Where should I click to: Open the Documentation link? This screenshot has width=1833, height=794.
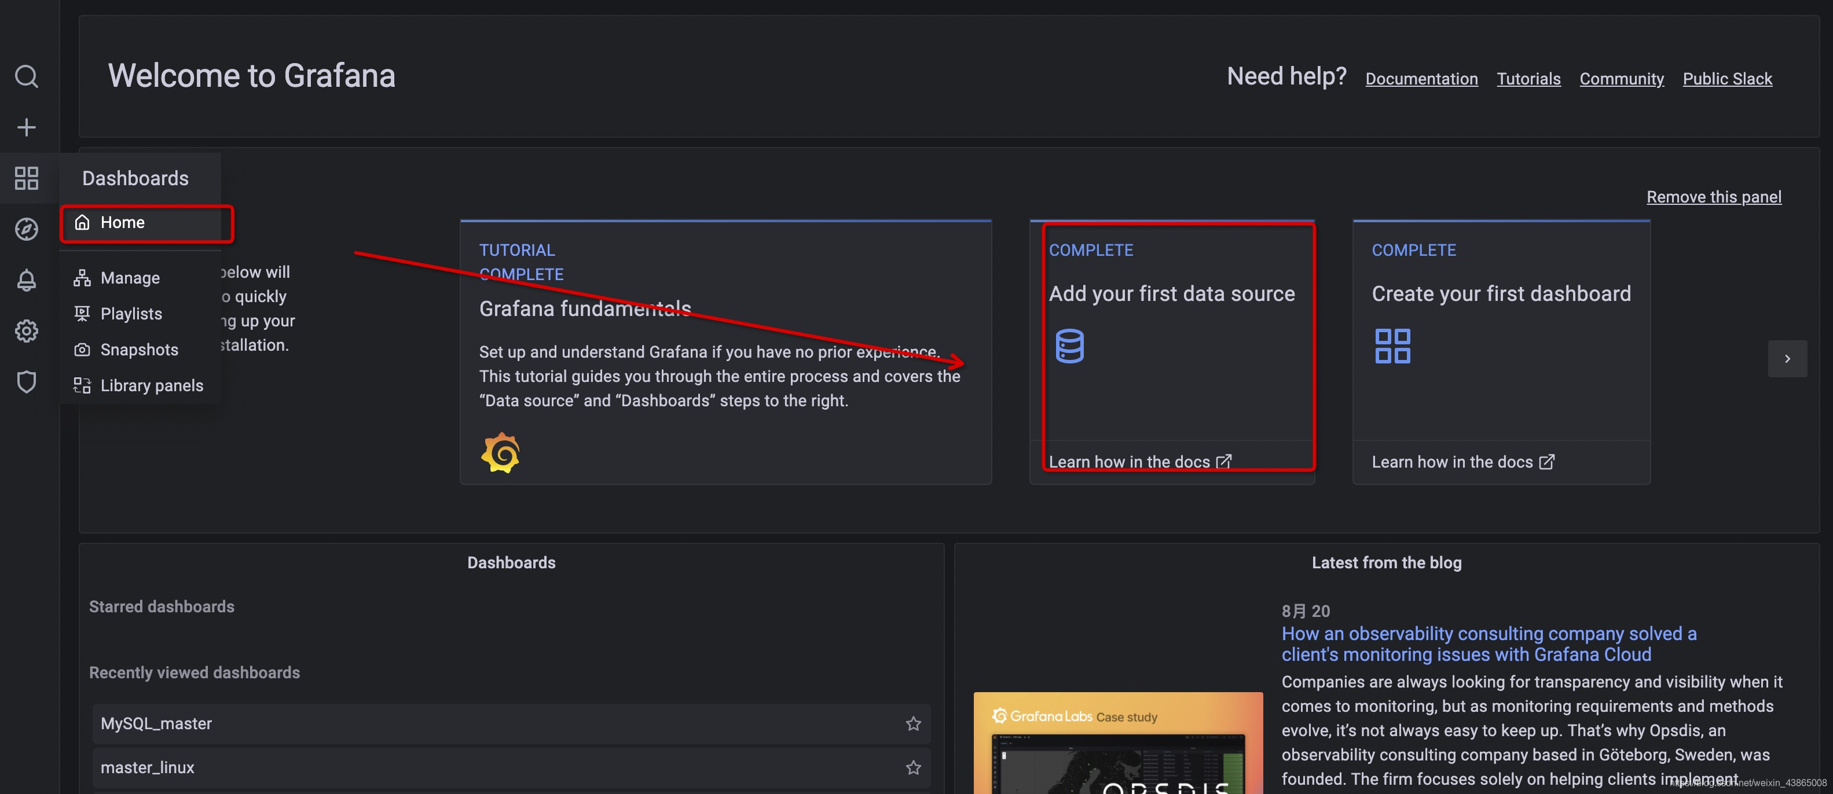1421,78
